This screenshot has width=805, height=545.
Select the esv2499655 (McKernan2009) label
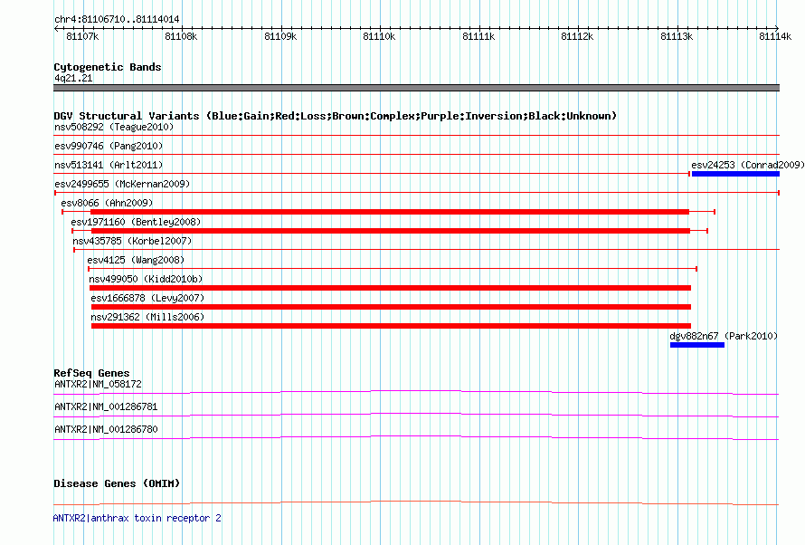122,184
